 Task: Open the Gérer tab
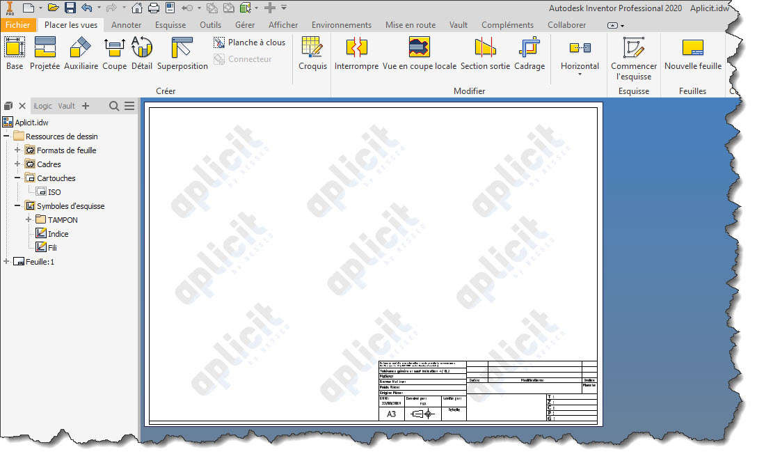[245, 24]
